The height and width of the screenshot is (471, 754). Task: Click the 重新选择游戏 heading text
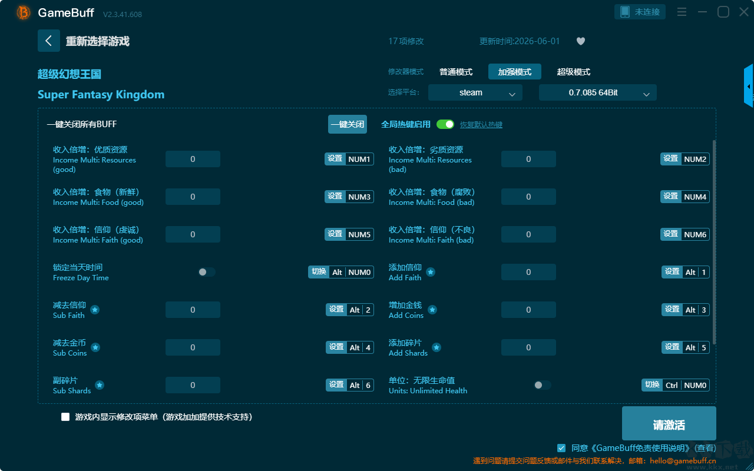(98, 41)
